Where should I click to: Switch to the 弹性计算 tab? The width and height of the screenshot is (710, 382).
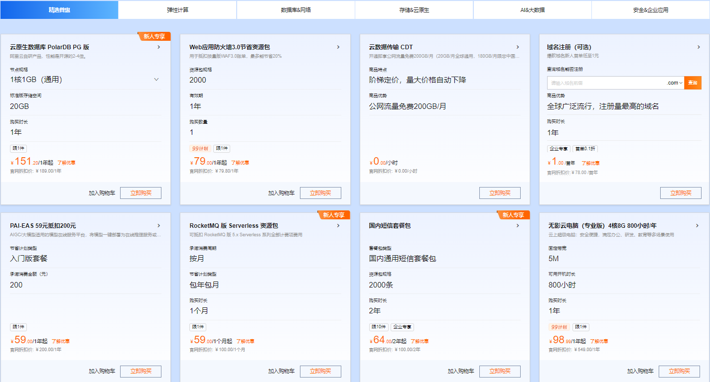177,10
